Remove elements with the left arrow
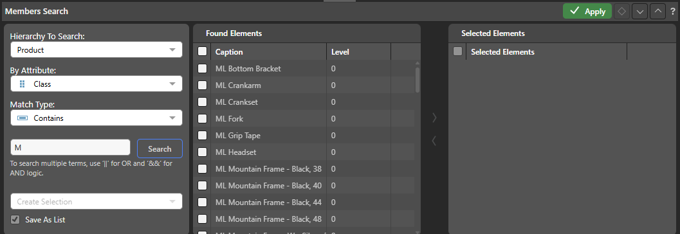The width and height of the screenshot is (680, 234). coord(434,140)
